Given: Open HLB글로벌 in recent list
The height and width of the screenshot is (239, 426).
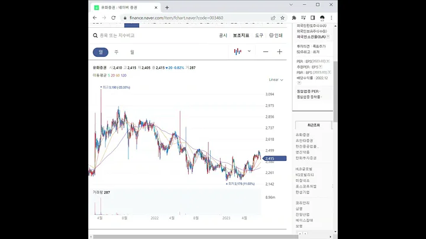Looking at the screenshot, I should click(304, 169).
